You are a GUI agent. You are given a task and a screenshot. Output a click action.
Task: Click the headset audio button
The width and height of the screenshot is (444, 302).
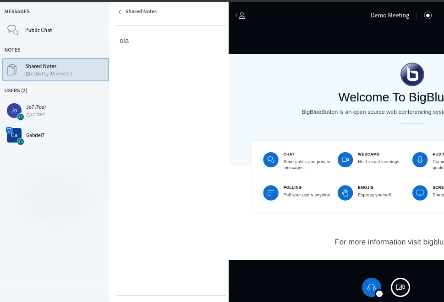click(372, 287)
